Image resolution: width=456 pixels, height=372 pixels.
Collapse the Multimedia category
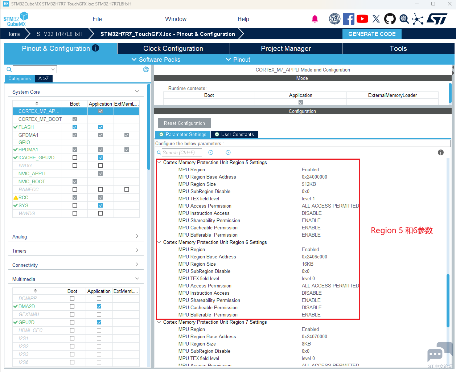137,279
